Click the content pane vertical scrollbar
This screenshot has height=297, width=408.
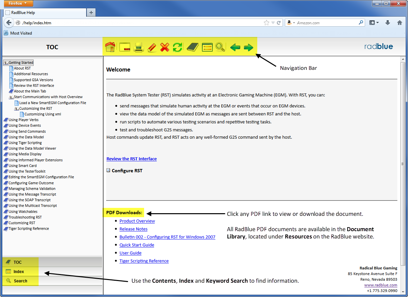coord(403,164)
